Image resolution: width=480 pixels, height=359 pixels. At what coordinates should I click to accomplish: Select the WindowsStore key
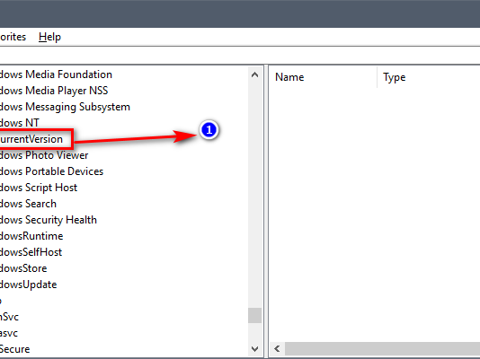(23, 268)
